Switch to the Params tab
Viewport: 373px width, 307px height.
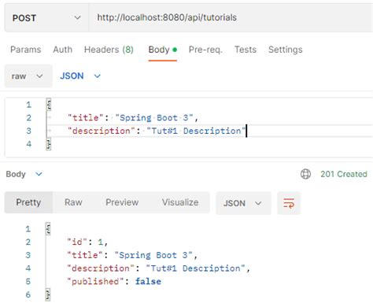tap(26, 50)
